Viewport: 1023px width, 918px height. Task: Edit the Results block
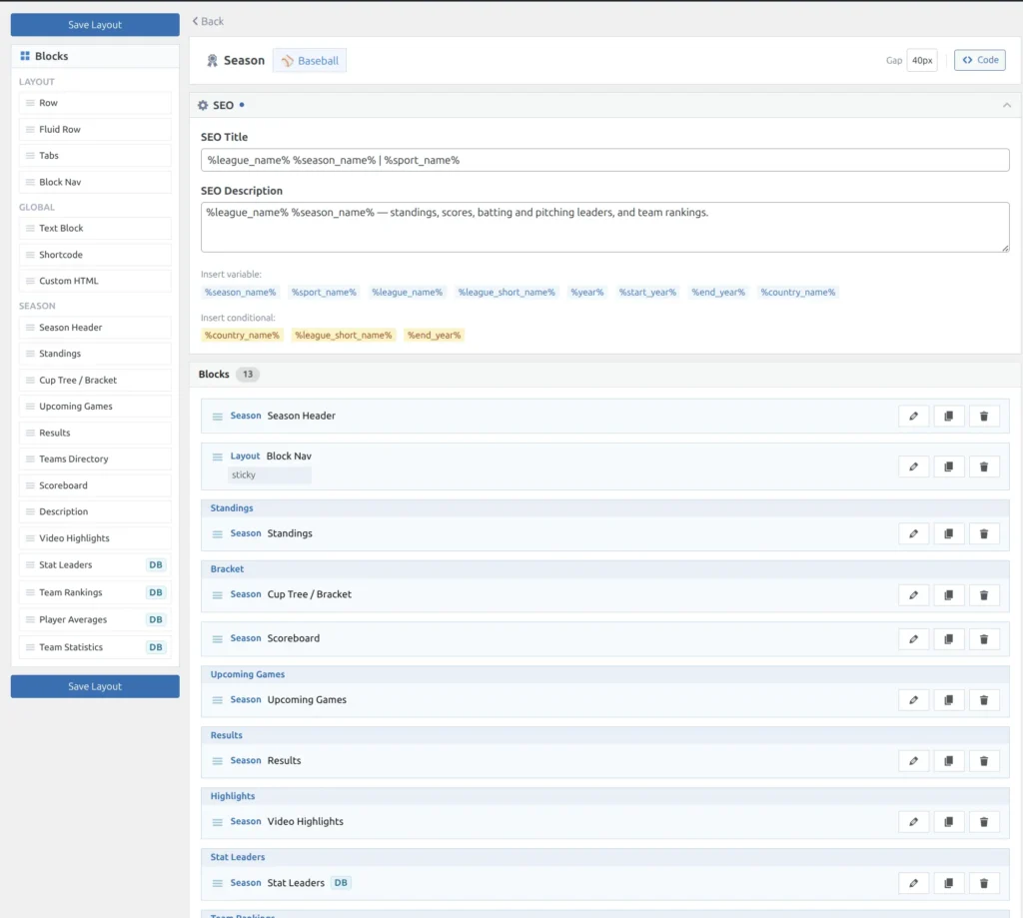[913, 761]
